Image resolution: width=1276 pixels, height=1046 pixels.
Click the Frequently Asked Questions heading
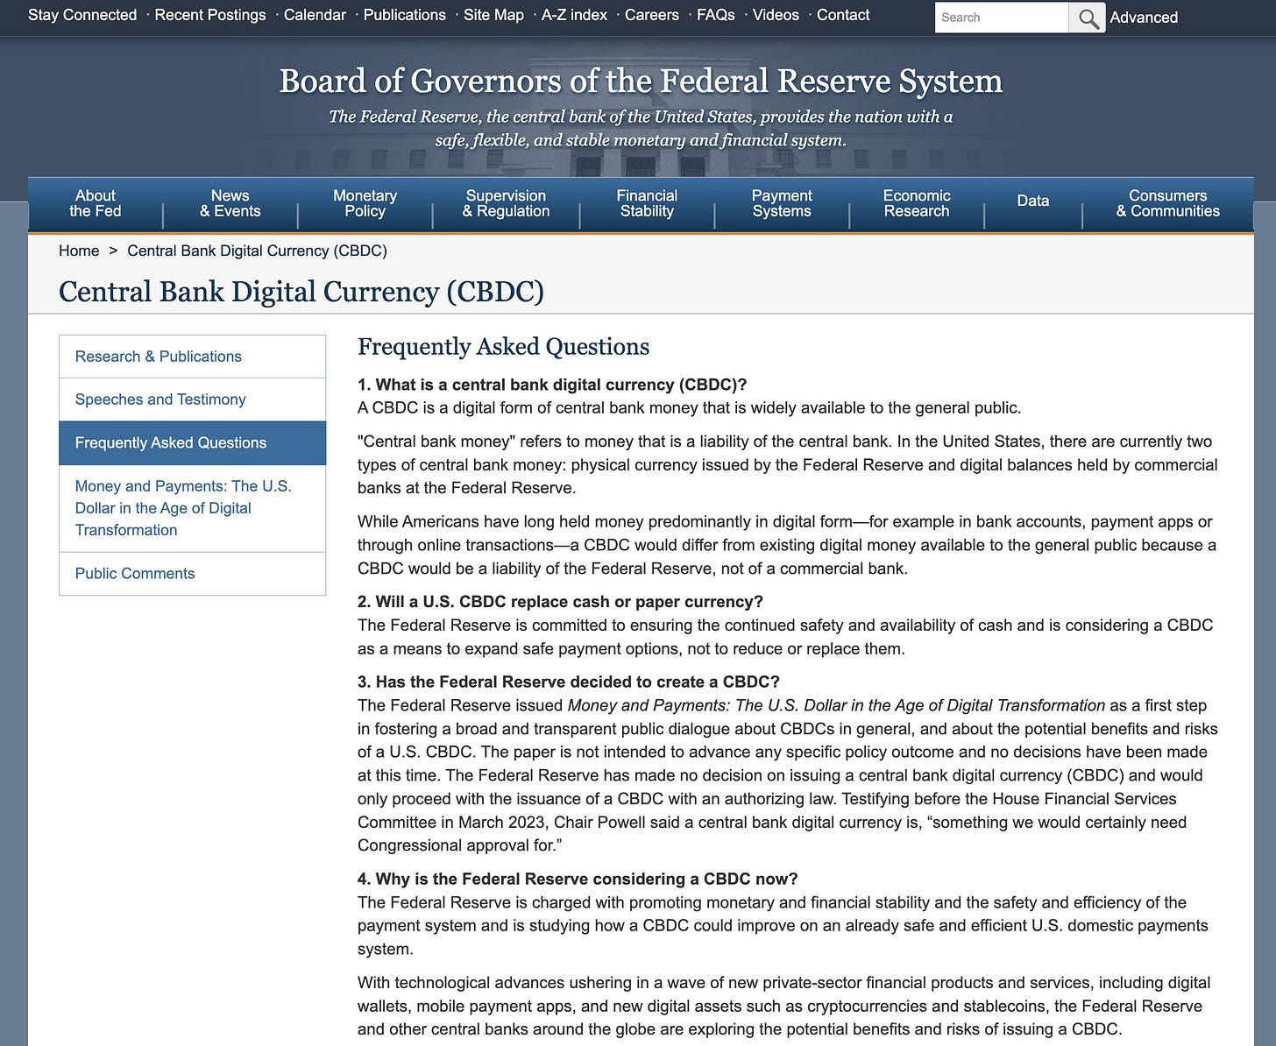(503, 347)
